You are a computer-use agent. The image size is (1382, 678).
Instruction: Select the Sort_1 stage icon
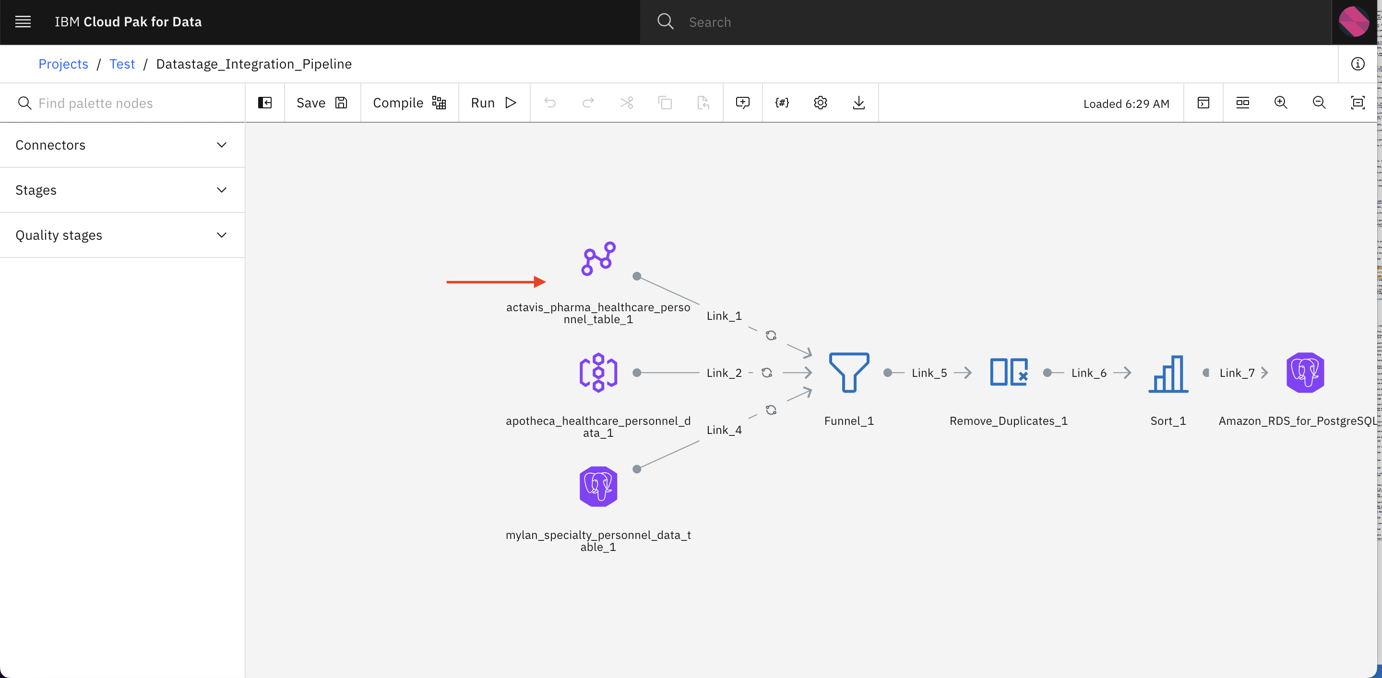(x=1168, y=374)
